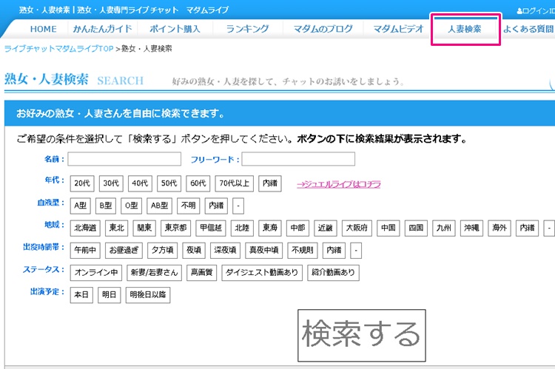Open the マダムビデオ tab

(x=398, y=29)
